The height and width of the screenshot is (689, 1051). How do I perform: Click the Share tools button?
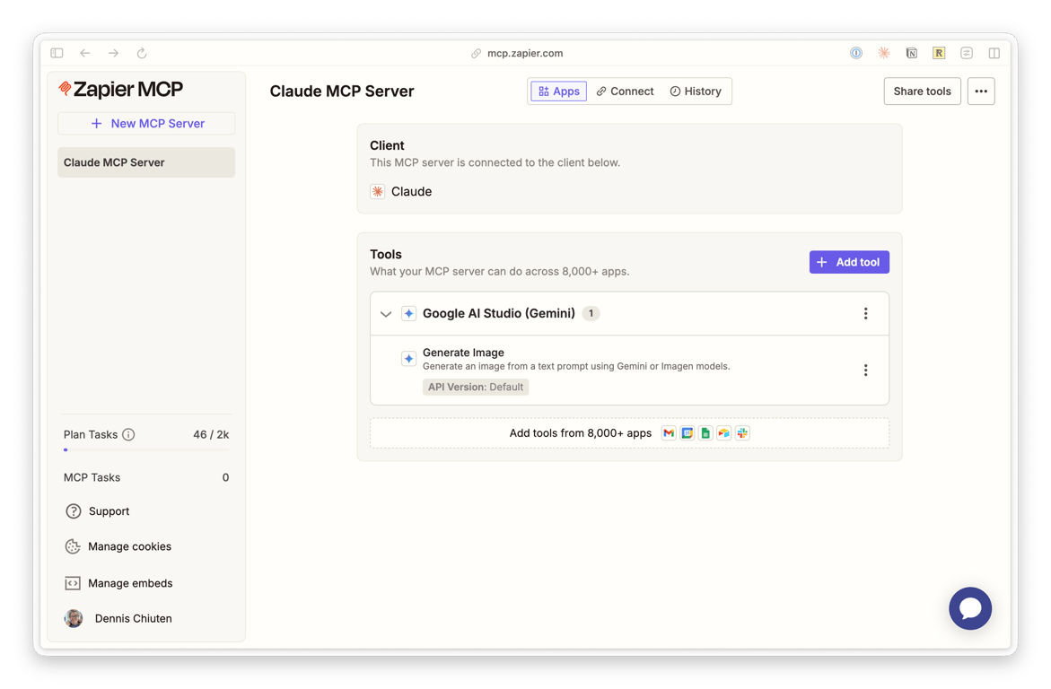tap(923, 92)
